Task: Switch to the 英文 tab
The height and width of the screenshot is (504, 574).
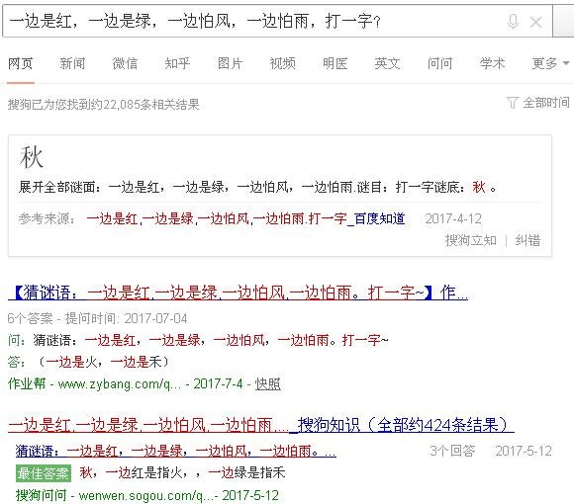Action: 387,63
